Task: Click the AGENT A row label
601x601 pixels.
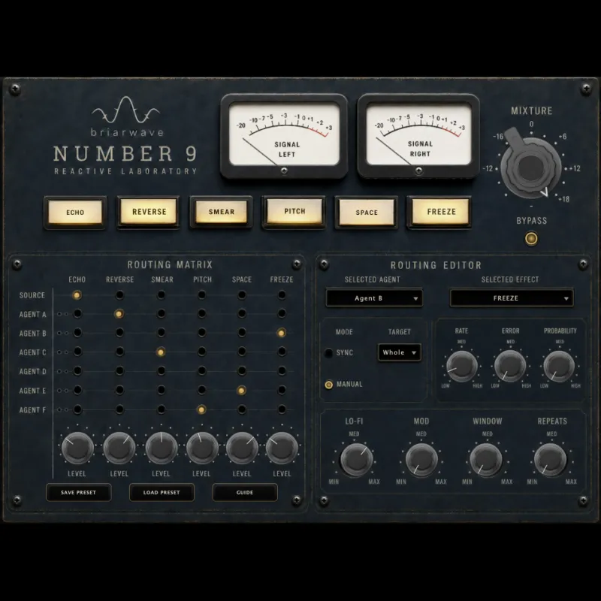Action: [x=32, y=314]
